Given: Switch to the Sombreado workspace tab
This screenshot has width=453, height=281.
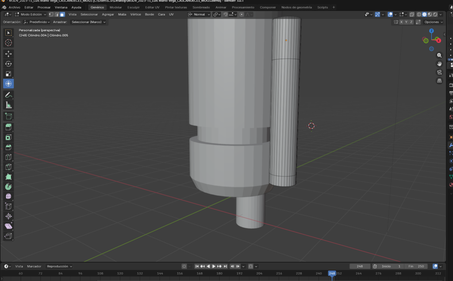Looking at the screenshot, I should 201,8.
